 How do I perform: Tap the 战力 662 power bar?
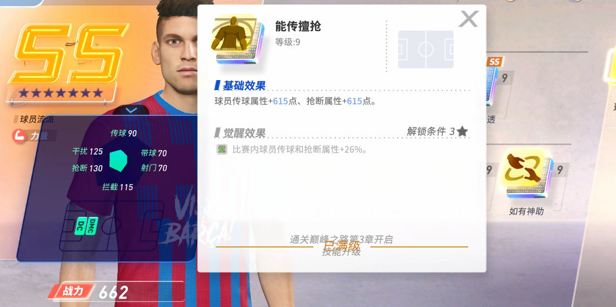click(x=117, y=292)
